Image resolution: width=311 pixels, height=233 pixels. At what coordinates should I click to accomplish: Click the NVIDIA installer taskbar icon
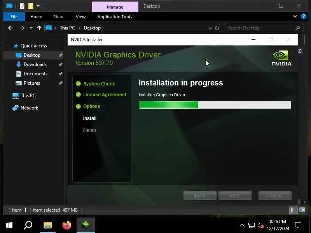pos(86,225)
